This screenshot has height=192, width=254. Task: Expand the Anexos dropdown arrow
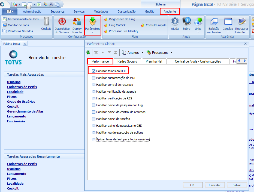tap(143, 52)
